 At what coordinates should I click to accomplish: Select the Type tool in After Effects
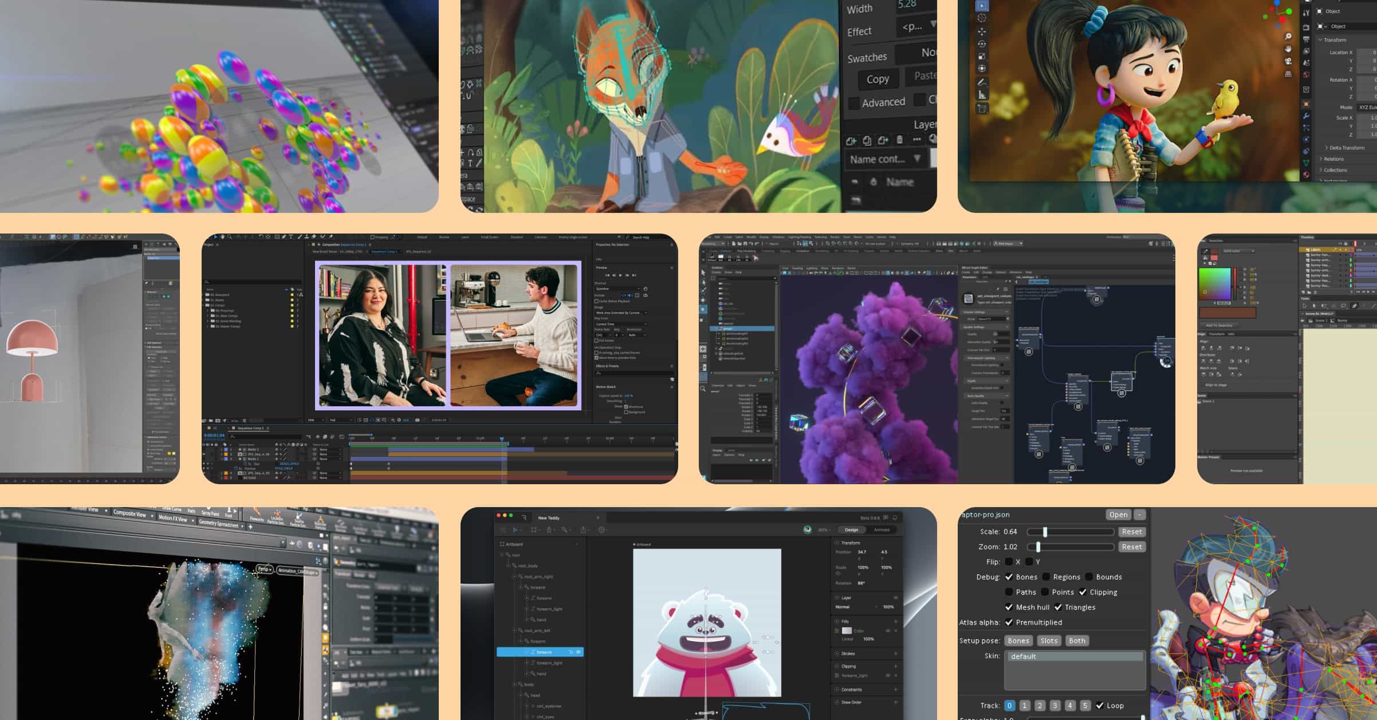290,236
